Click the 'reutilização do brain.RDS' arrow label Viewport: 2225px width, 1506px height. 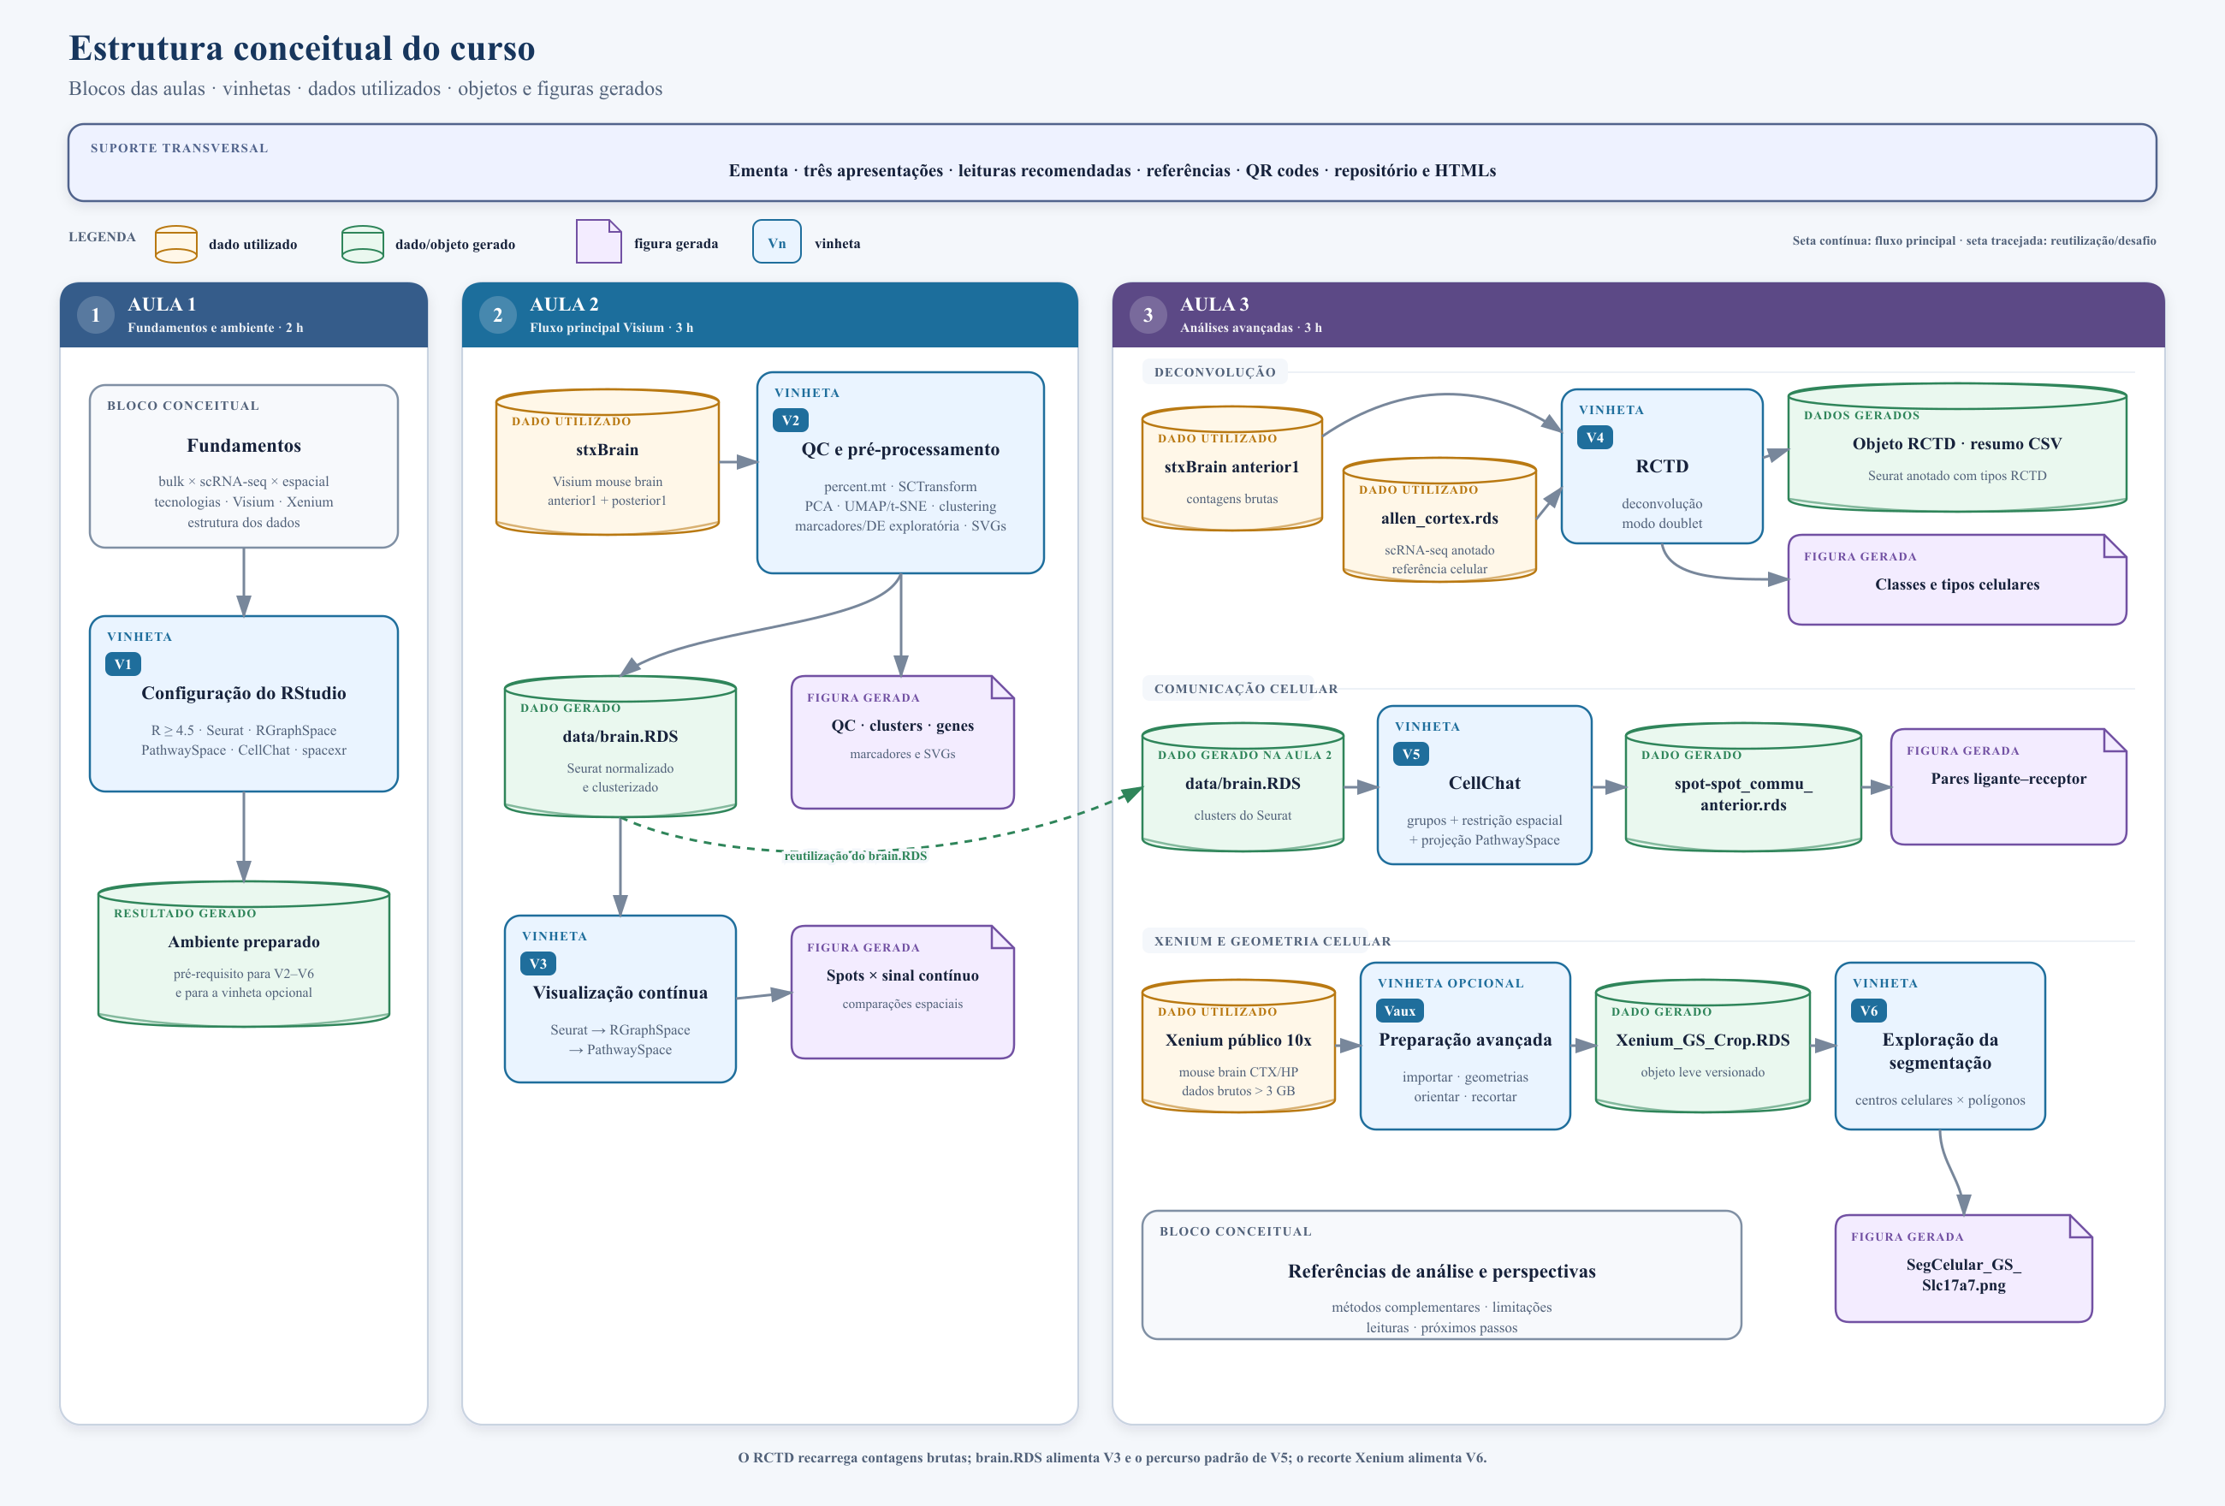click(x=855, y=855)
